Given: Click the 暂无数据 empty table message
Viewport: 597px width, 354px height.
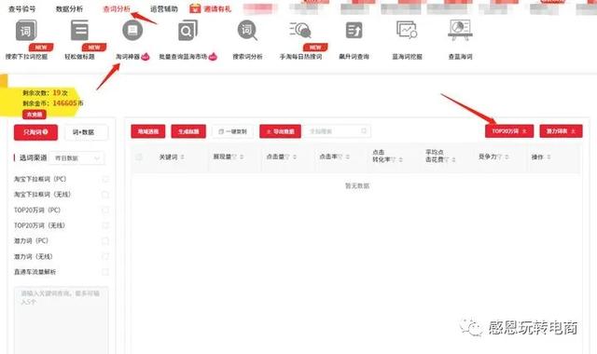Looking at the screenshot, I should pos(356,185).
